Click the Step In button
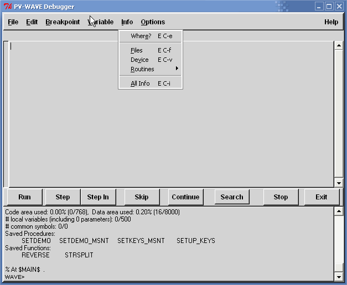The height and width of the screenshot is (285, 347). tap(98, 197)
